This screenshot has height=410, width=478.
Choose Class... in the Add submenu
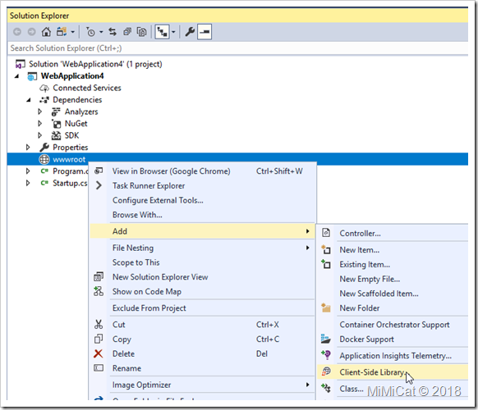coord(393,389)
